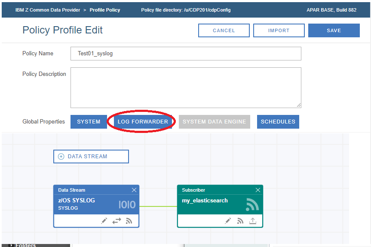Click the APAR BASE, Build 882 text

pos(331,10)
